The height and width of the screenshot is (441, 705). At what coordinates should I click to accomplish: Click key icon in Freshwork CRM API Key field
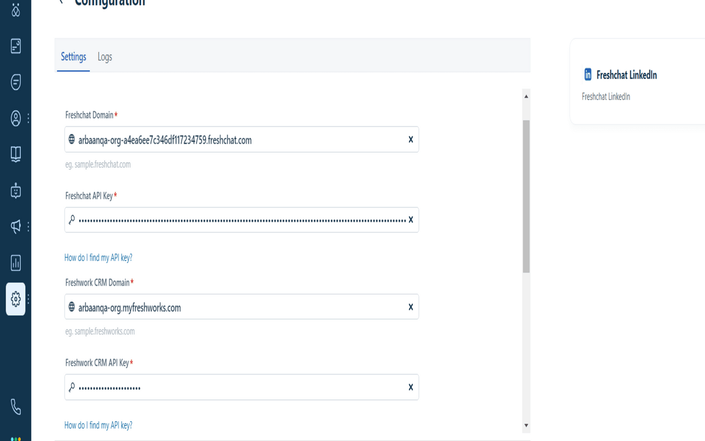(72, 387)
